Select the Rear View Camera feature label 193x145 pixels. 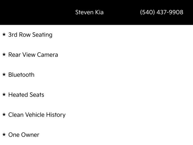pos(33,55)
